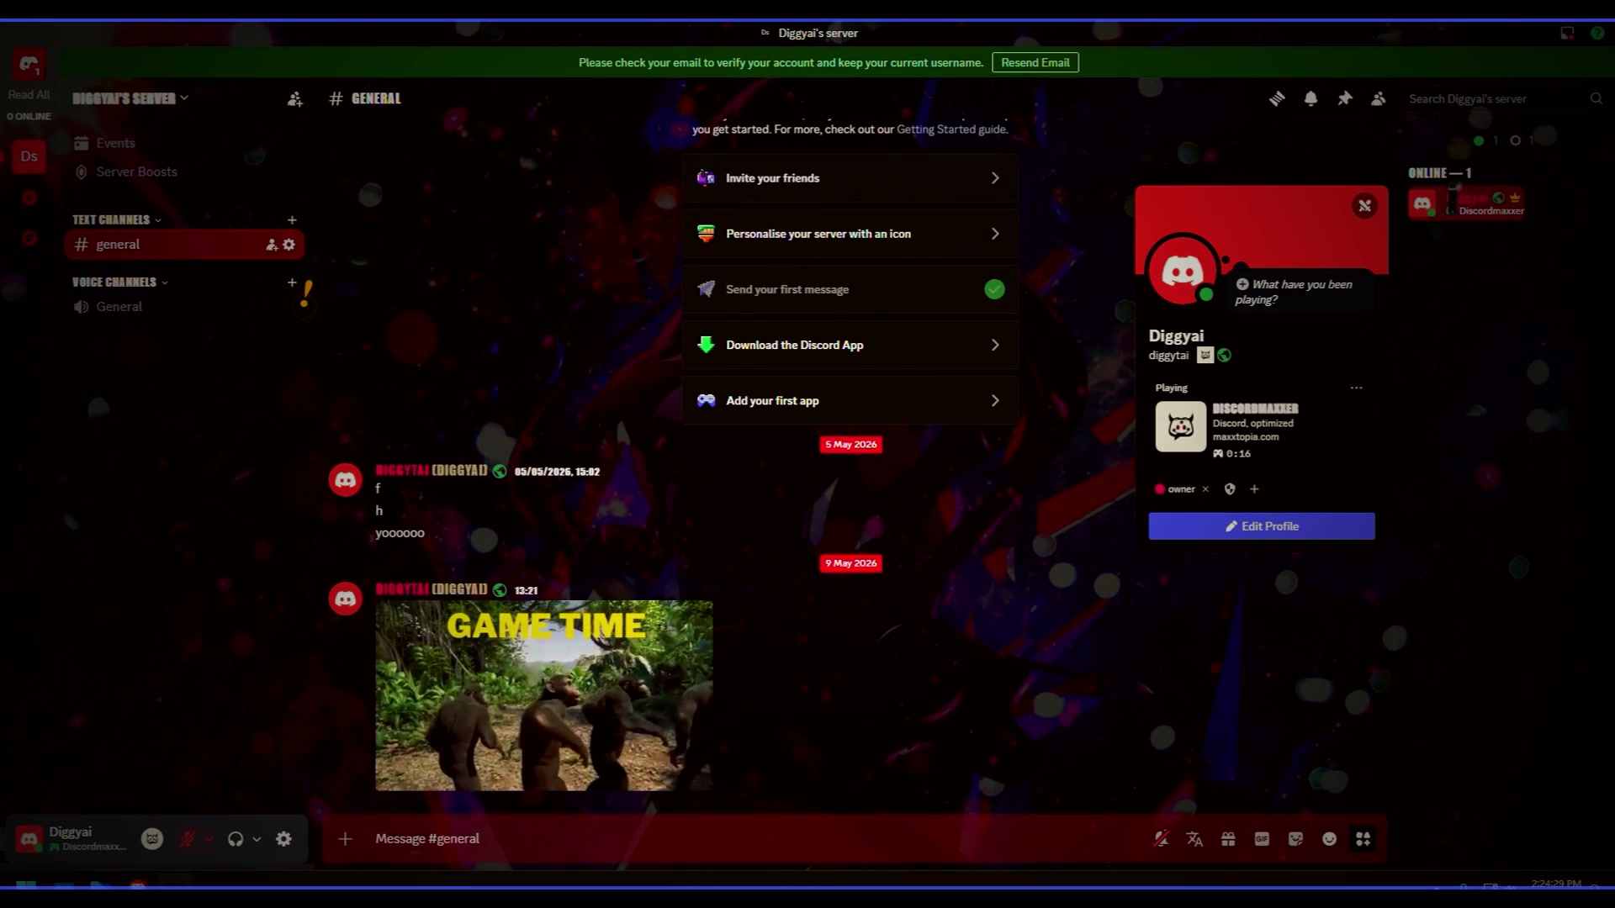Toggle headphones deafen

[x=236, y=839]
